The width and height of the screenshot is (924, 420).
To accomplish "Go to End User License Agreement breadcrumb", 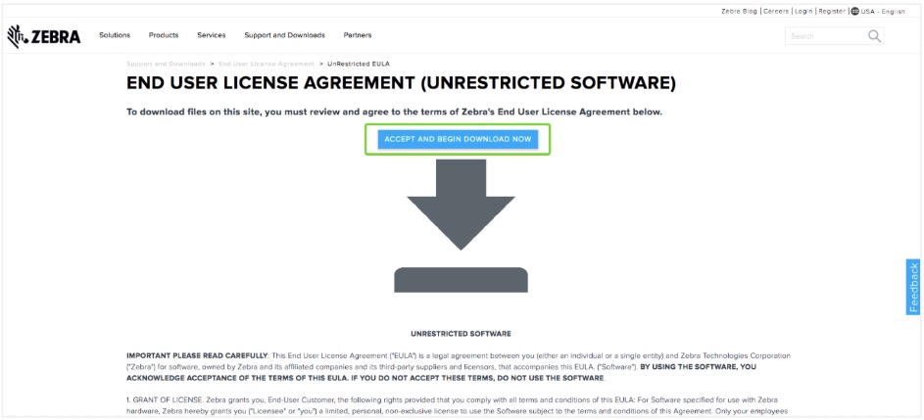I will click(267, 64).
